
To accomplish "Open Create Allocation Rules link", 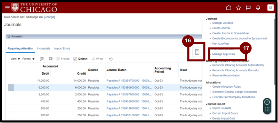I will (x=226, y=86).
